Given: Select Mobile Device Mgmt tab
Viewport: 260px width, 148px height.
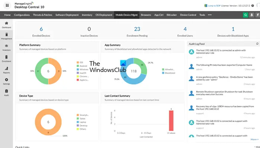Looking at the screenshot, I should tap(127, 15).
